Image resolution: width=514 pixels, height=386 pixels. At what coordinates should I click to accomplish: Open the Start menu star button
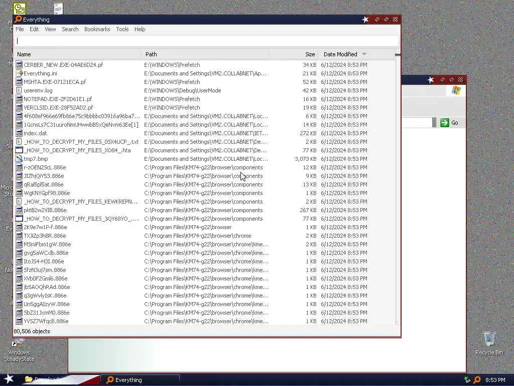coord(9,379)
